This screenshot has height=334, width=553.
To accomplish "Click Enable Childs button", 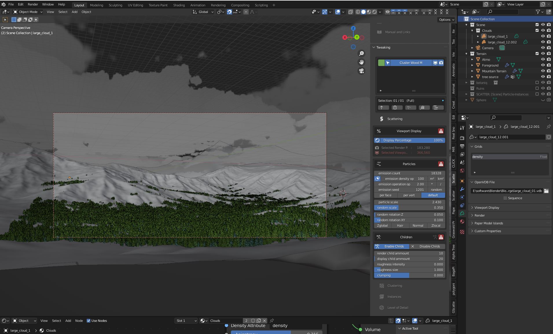I will [392, 246].
